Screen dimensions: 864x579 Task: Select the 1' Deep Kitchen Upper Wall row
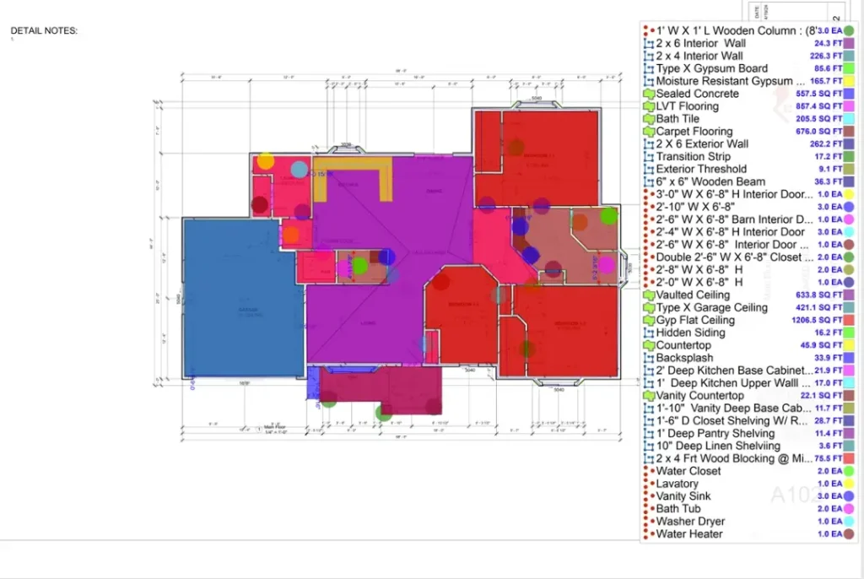coord(749,383)
